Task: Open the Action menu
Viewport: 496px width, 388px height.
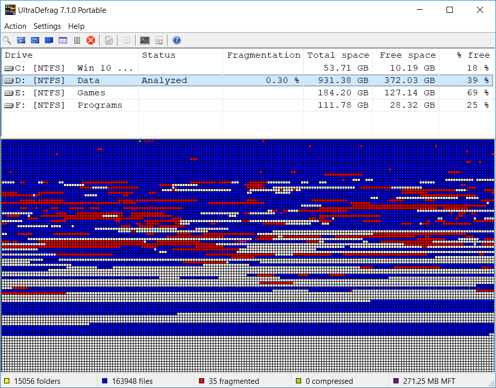Action: pyautogui.click(x=15, y=26)
